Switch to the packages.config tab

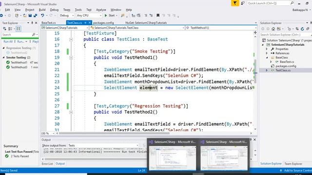[103, 23]
